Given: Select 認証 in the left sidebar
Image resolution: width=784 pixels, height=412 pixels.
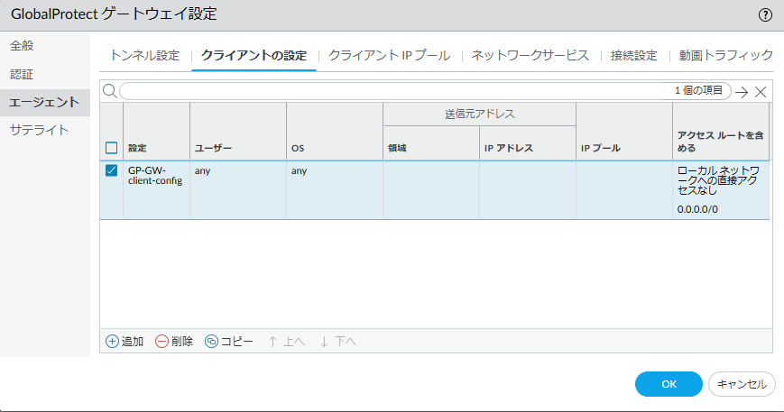Looking at the screenshot, I should click(x=22, y=75).
